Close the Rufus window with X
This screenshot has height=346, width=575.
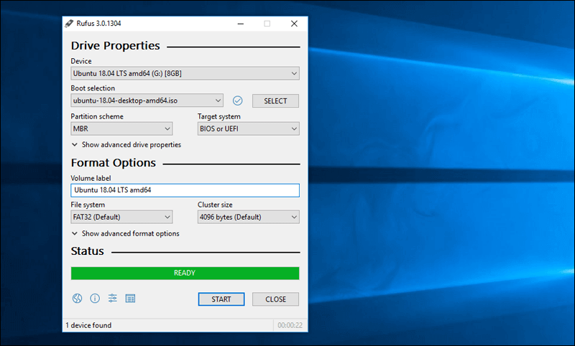pos(294,24)
